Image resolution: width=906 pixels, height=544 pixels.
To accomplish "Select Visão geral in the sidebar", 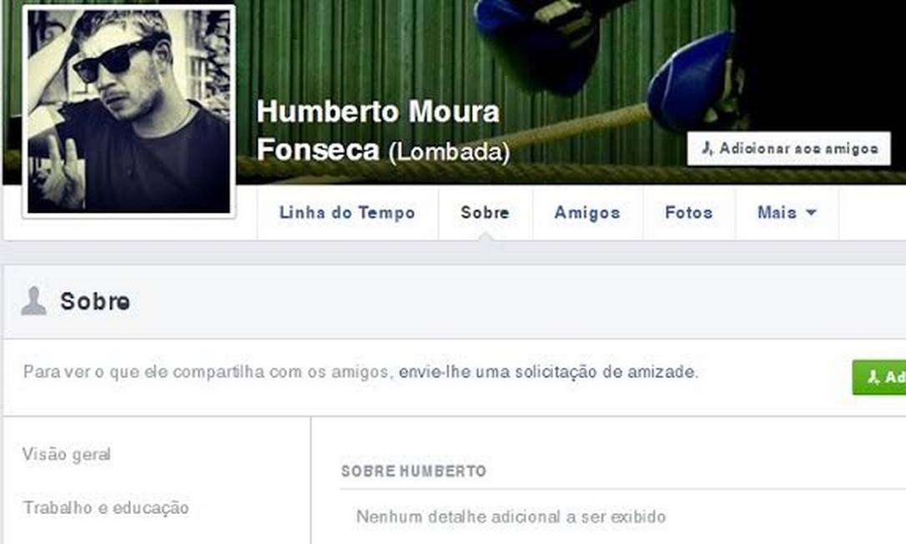I will click(x=67, y=455).
